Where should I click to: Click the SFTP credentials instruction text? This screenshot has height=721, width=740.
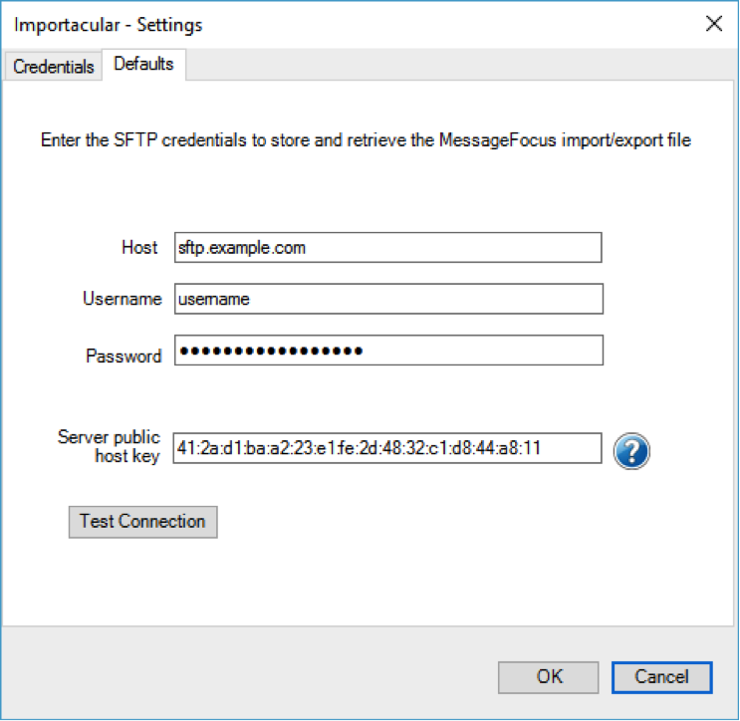366,140
